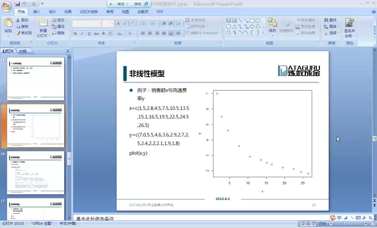Open PowerPoint help question mark
Screen dimensions: 377x228
pos(374,11)
